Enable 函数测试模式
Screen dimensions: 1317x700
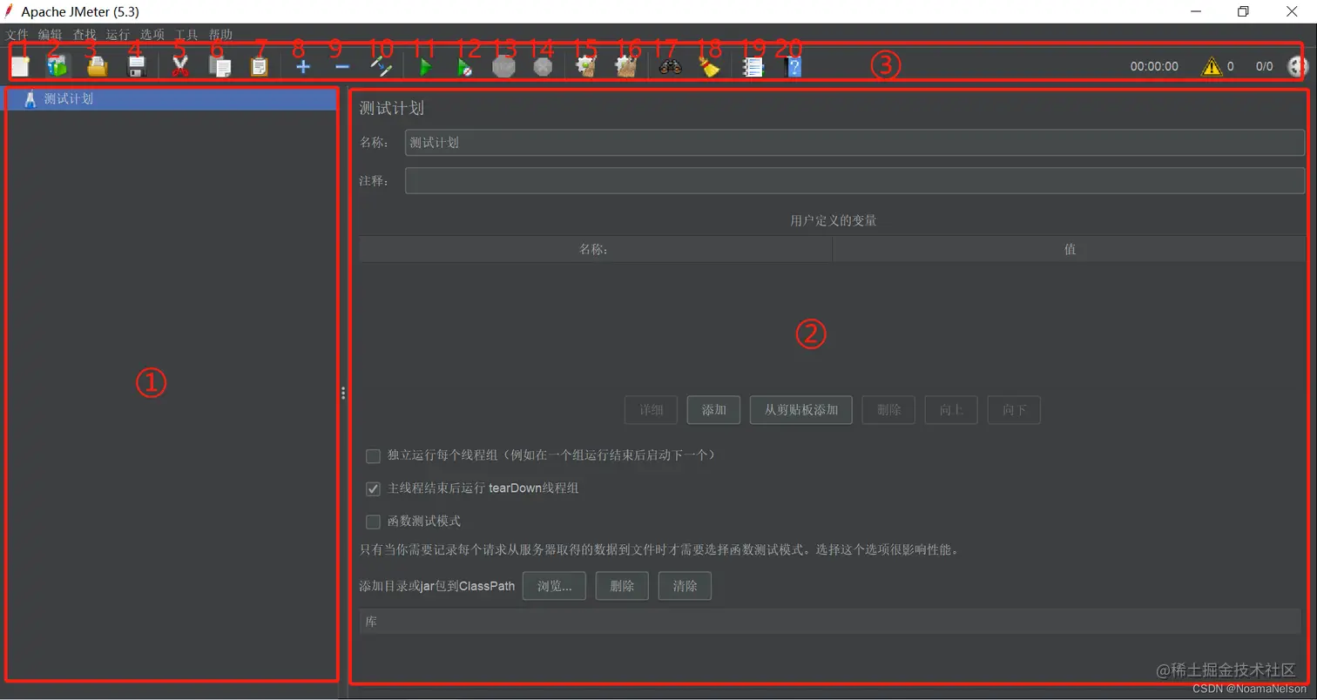373,522
